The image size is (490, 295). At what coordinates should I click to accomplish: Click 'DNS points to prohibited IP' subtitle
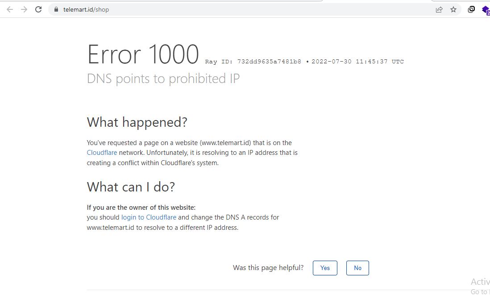tap(163, 79)
